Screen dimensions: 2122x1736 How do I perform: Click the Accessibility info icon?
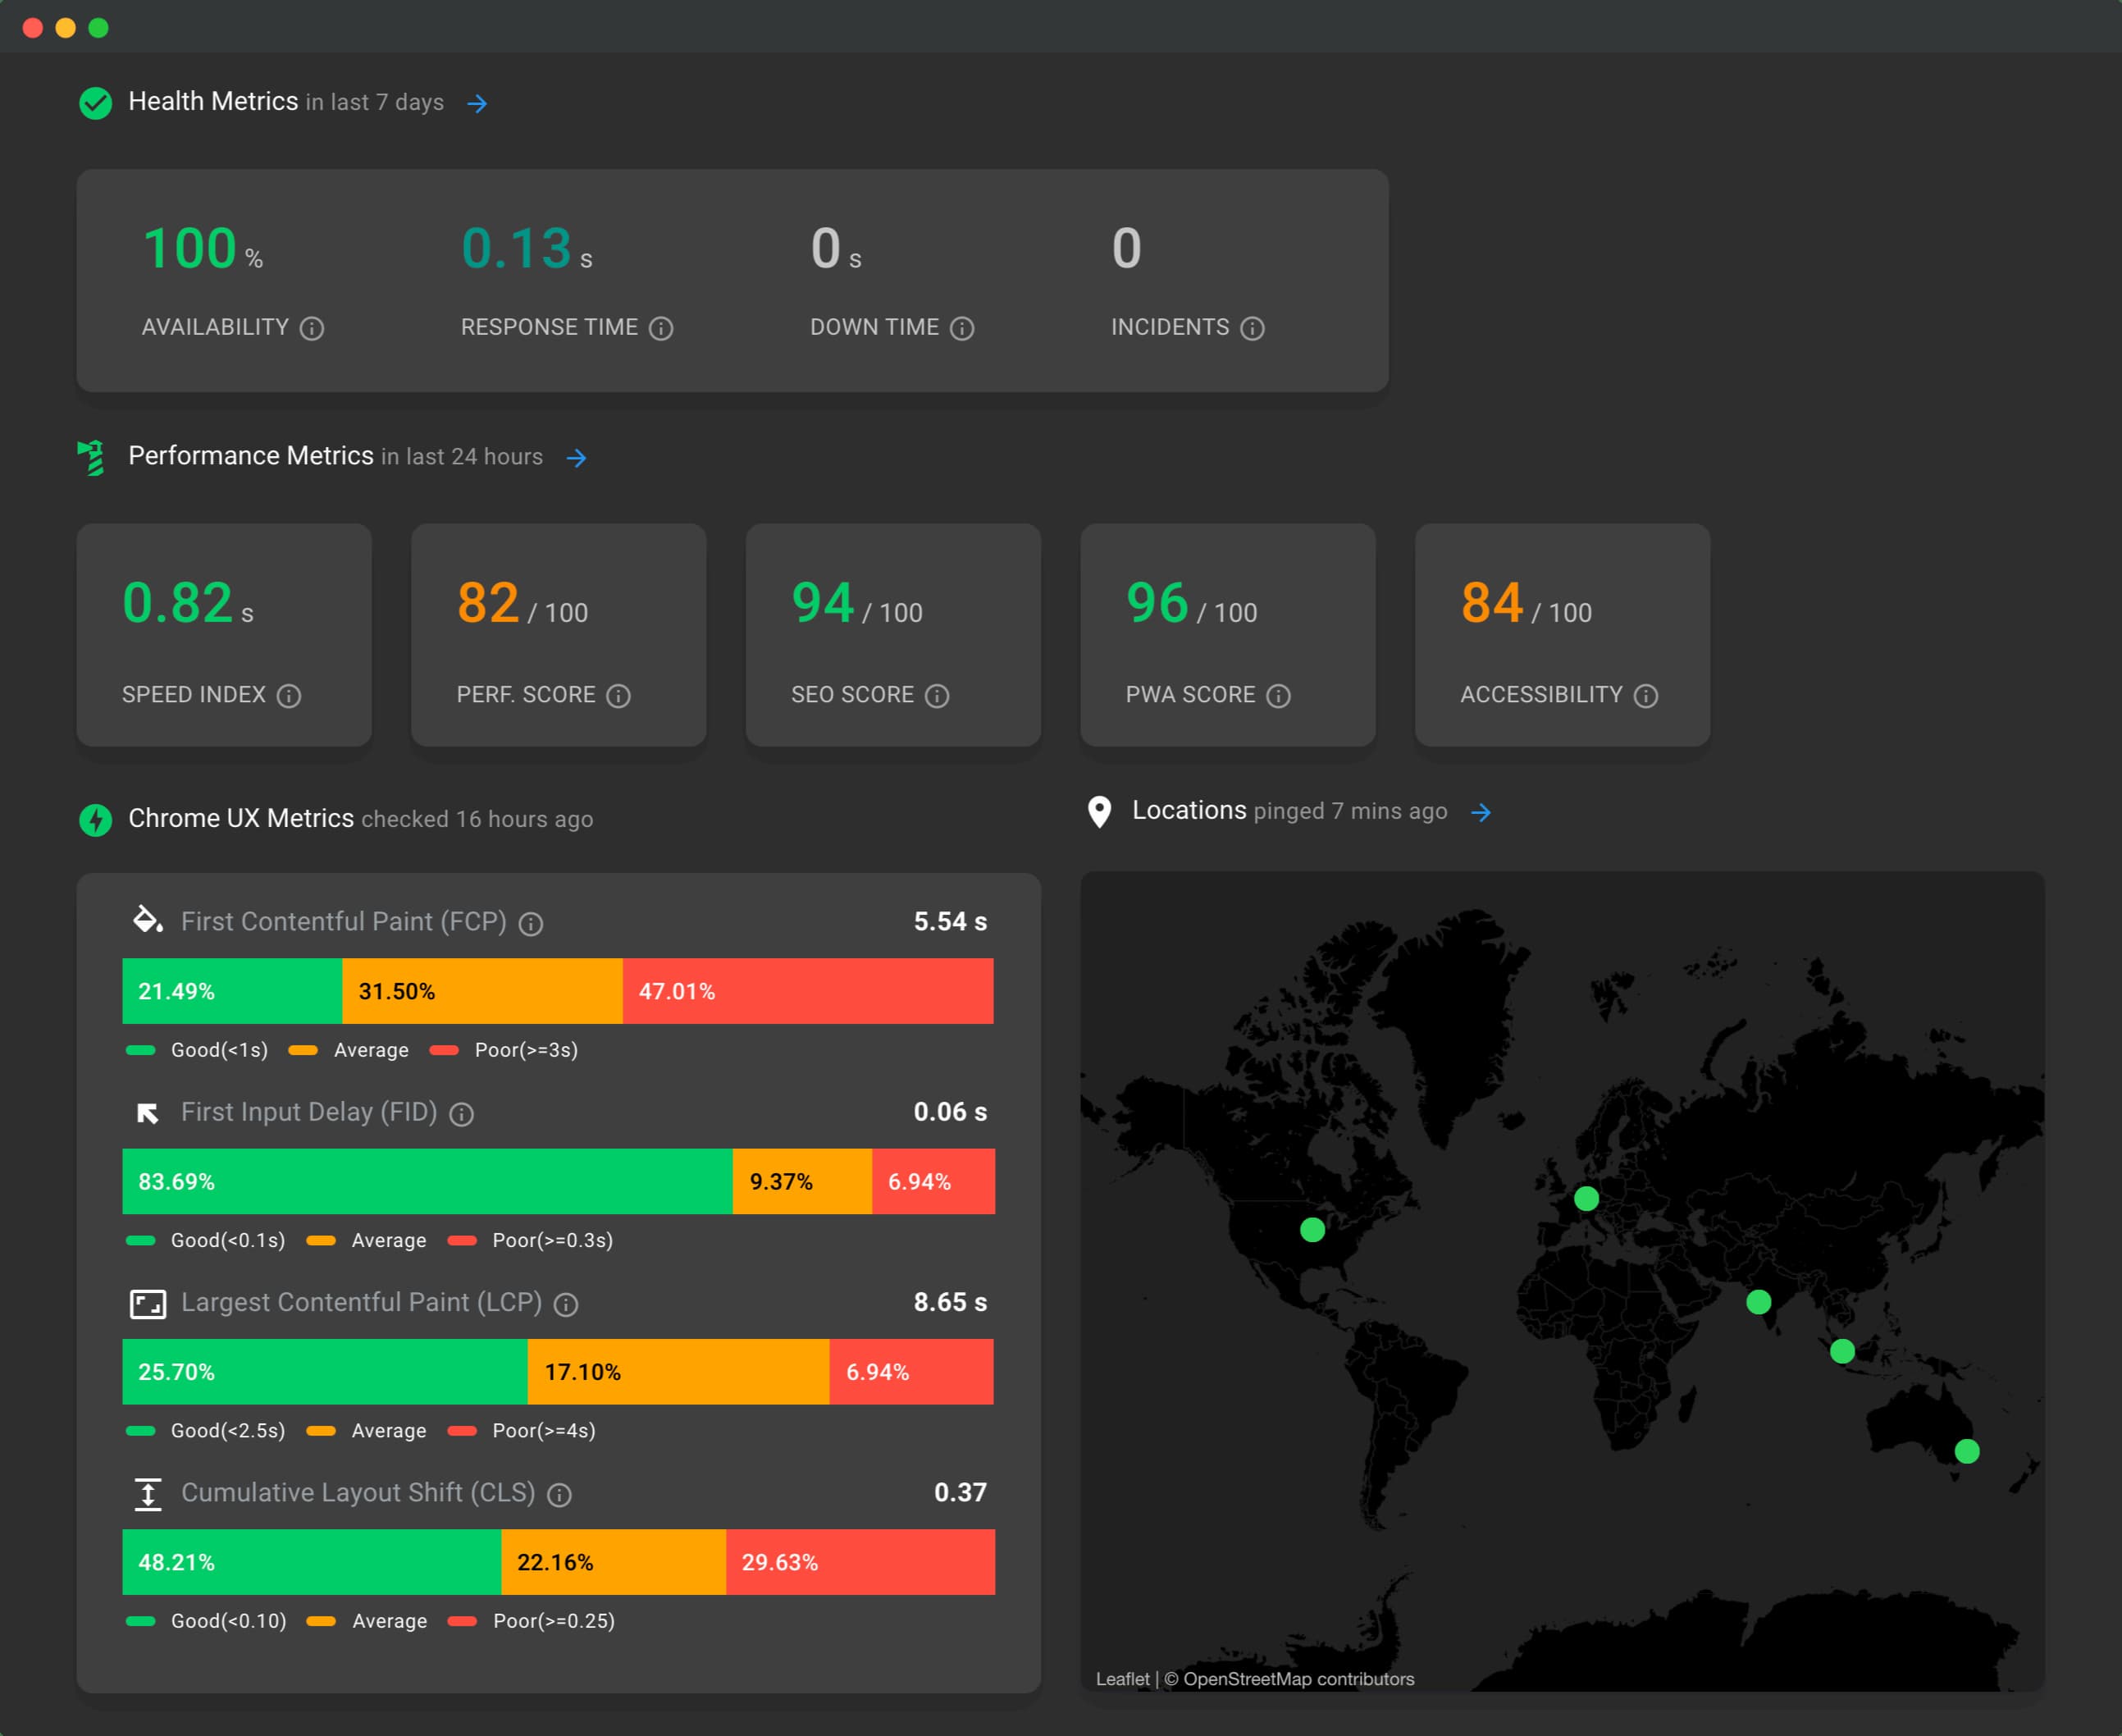tap(1645, 696)
